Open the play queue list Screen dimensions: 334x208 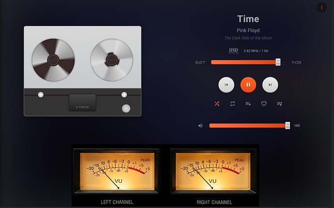pyautogui.click(x=279, y=104)
